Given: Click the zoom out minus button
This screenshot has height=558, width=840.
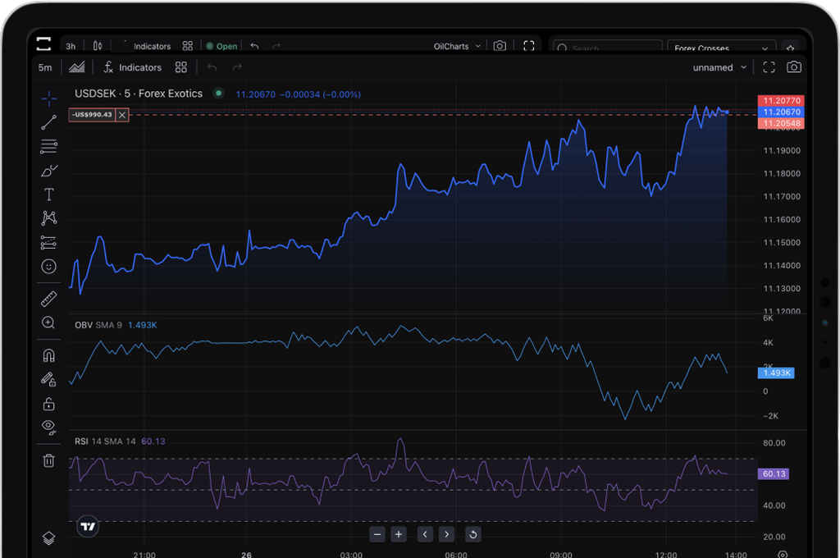Looking at the screenshot, I should 377,534.
